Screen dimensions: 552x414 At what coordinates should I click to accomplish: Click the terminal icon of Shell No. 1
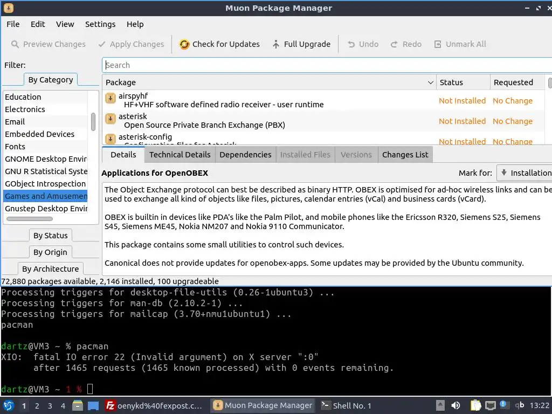[326, 405]
